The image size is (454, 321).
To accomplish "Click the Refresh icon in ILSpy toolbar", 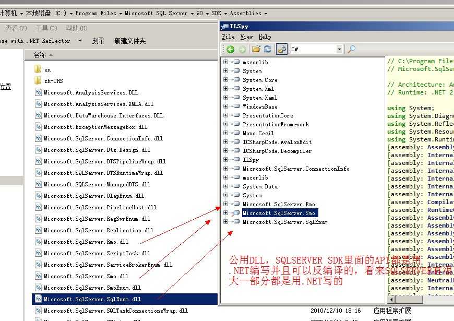I will pos(268,49).
